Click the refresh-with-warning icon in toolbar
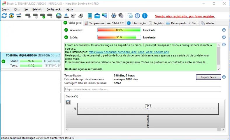 [x=11, y=16]
